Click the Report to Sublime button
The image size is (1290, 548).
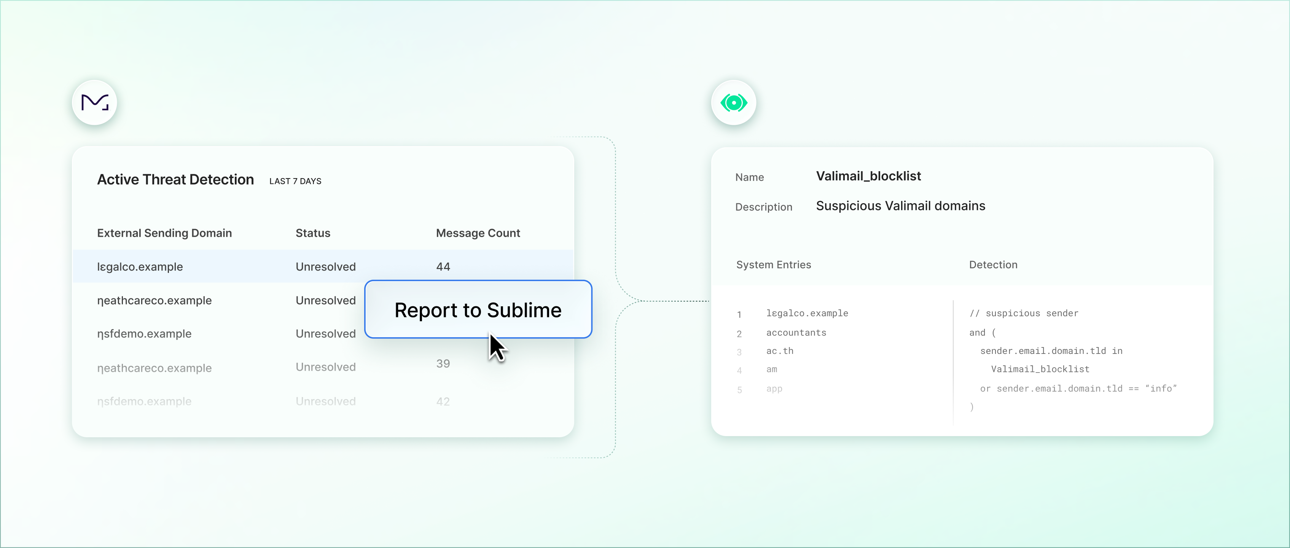pos(478,309)
